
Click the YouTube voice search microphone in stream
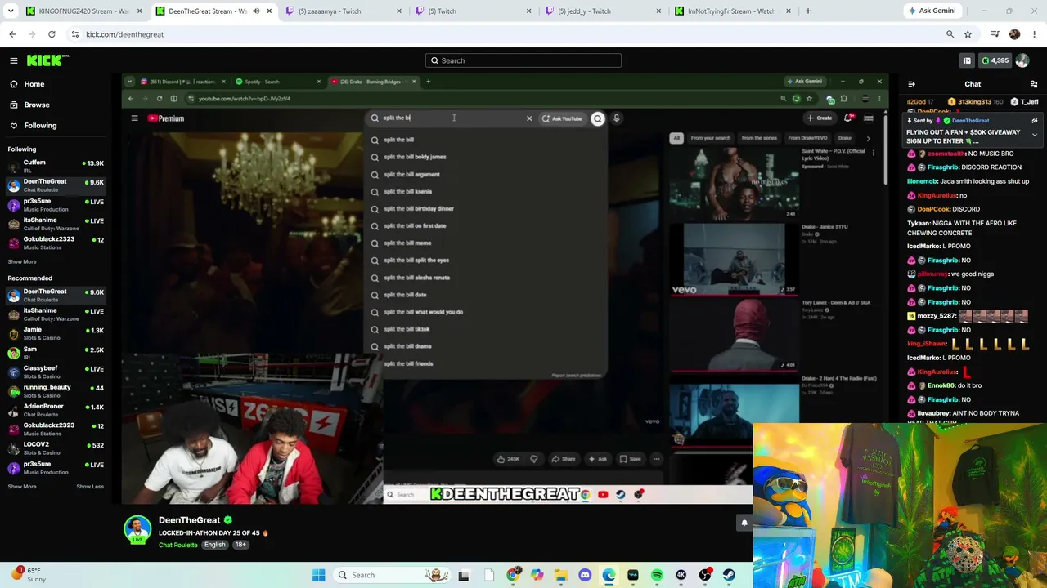click(x=617, y=118)
